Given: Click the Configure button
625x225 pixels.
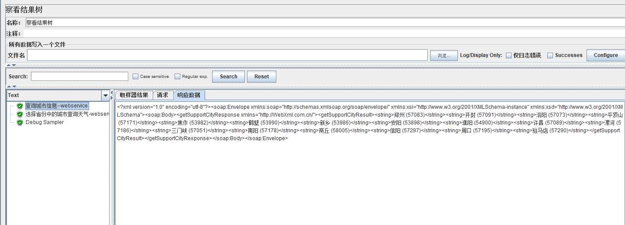Looking at the screenshot, I should pyautogui.click(x=605, y=55).
